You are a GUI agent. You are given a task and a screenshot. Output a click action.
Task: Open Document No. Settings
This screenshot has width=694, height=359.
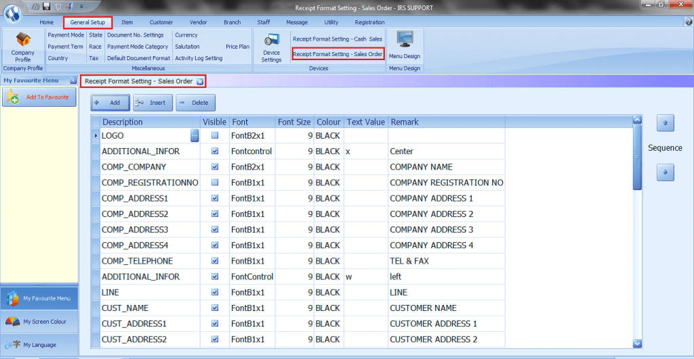pyautogui.click(x=136, y=35)
